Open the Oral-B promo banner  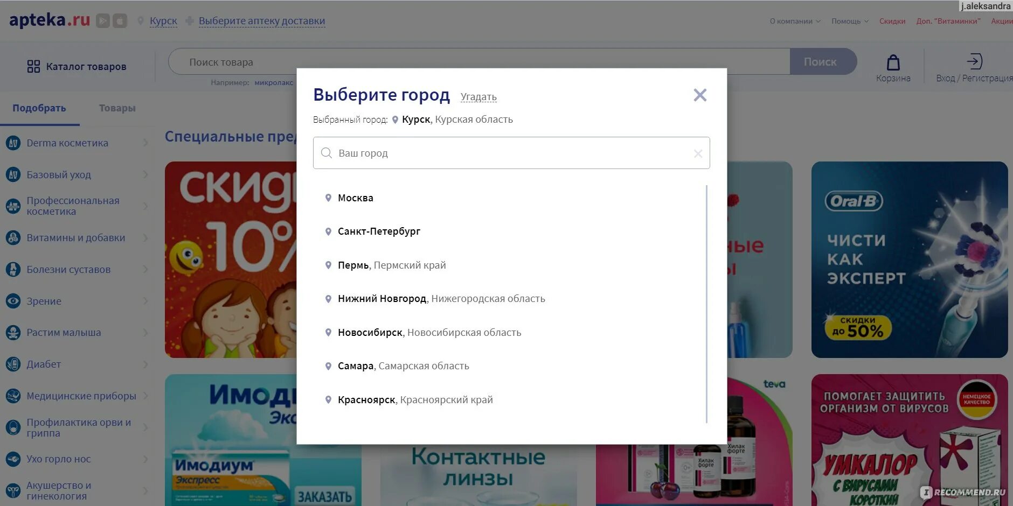coord(910,259)
